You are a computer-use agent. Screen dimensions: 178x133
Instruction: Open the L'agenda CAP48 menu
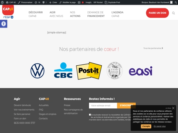[x=117, y=14]
